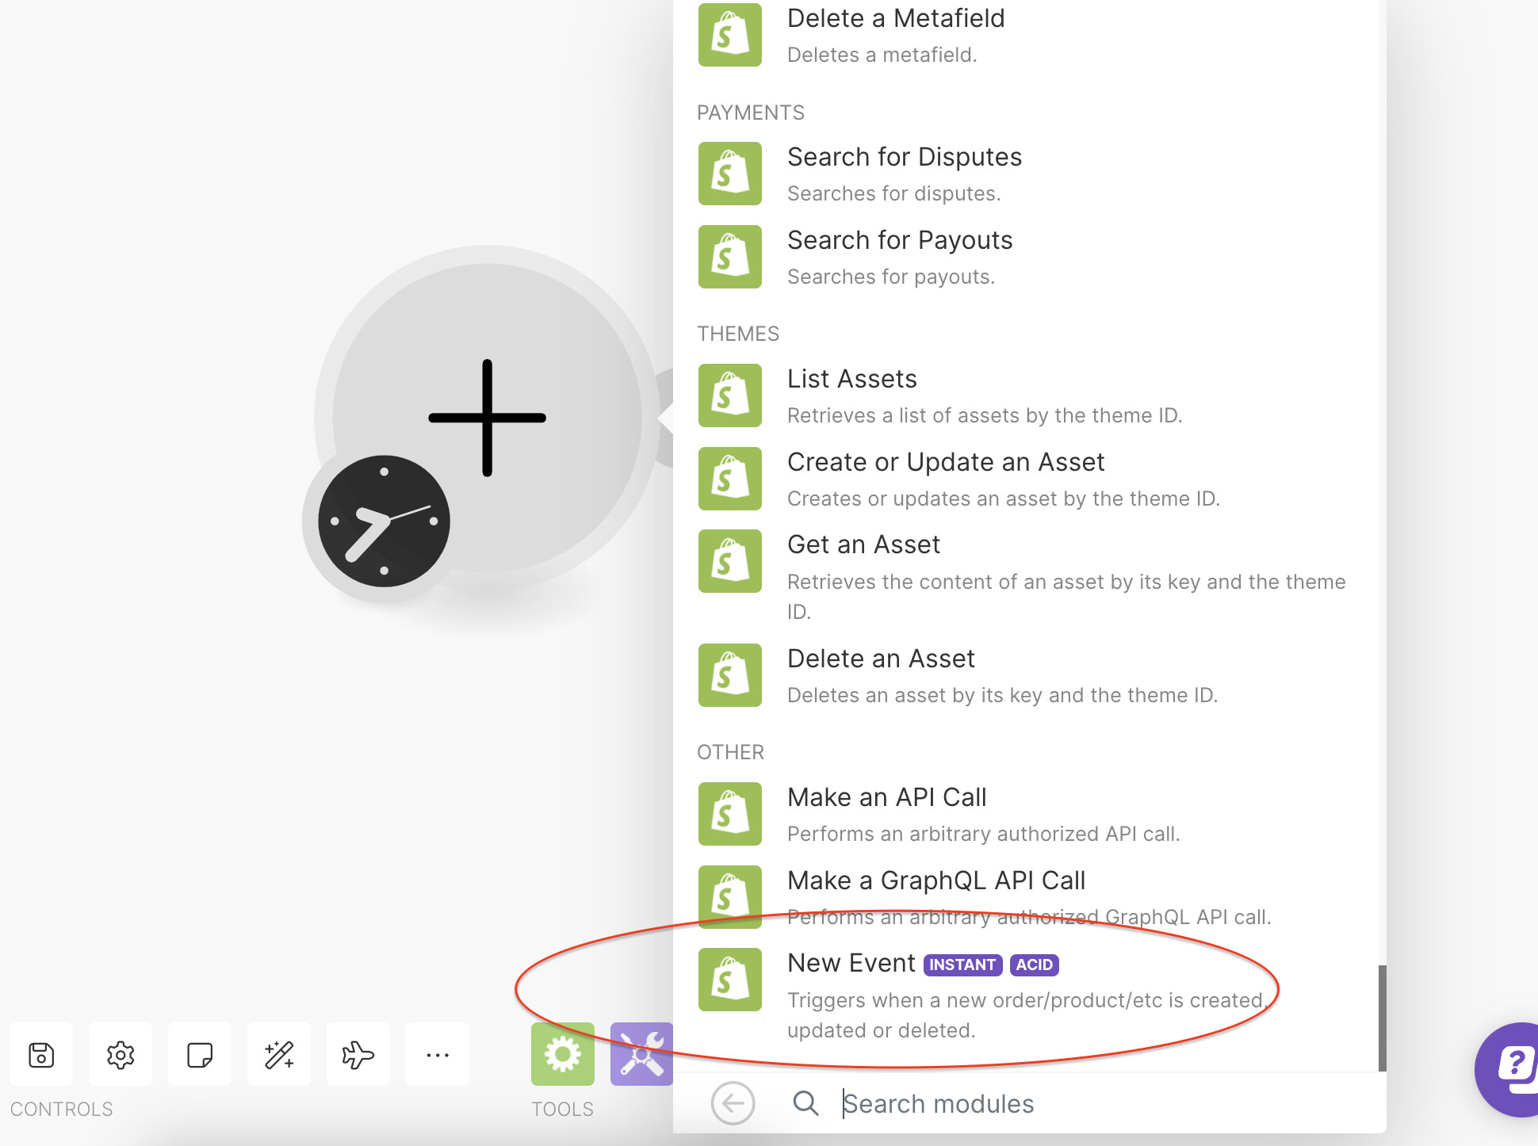This screenshot has width=1538, height=1146.
Task: Click the big plus empty module
Action: click(487, 418)
